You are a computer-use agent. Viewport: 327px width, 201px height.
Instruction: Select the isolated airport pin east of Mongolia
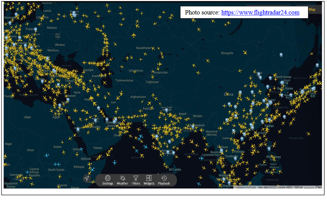click(x=281, y=55)
